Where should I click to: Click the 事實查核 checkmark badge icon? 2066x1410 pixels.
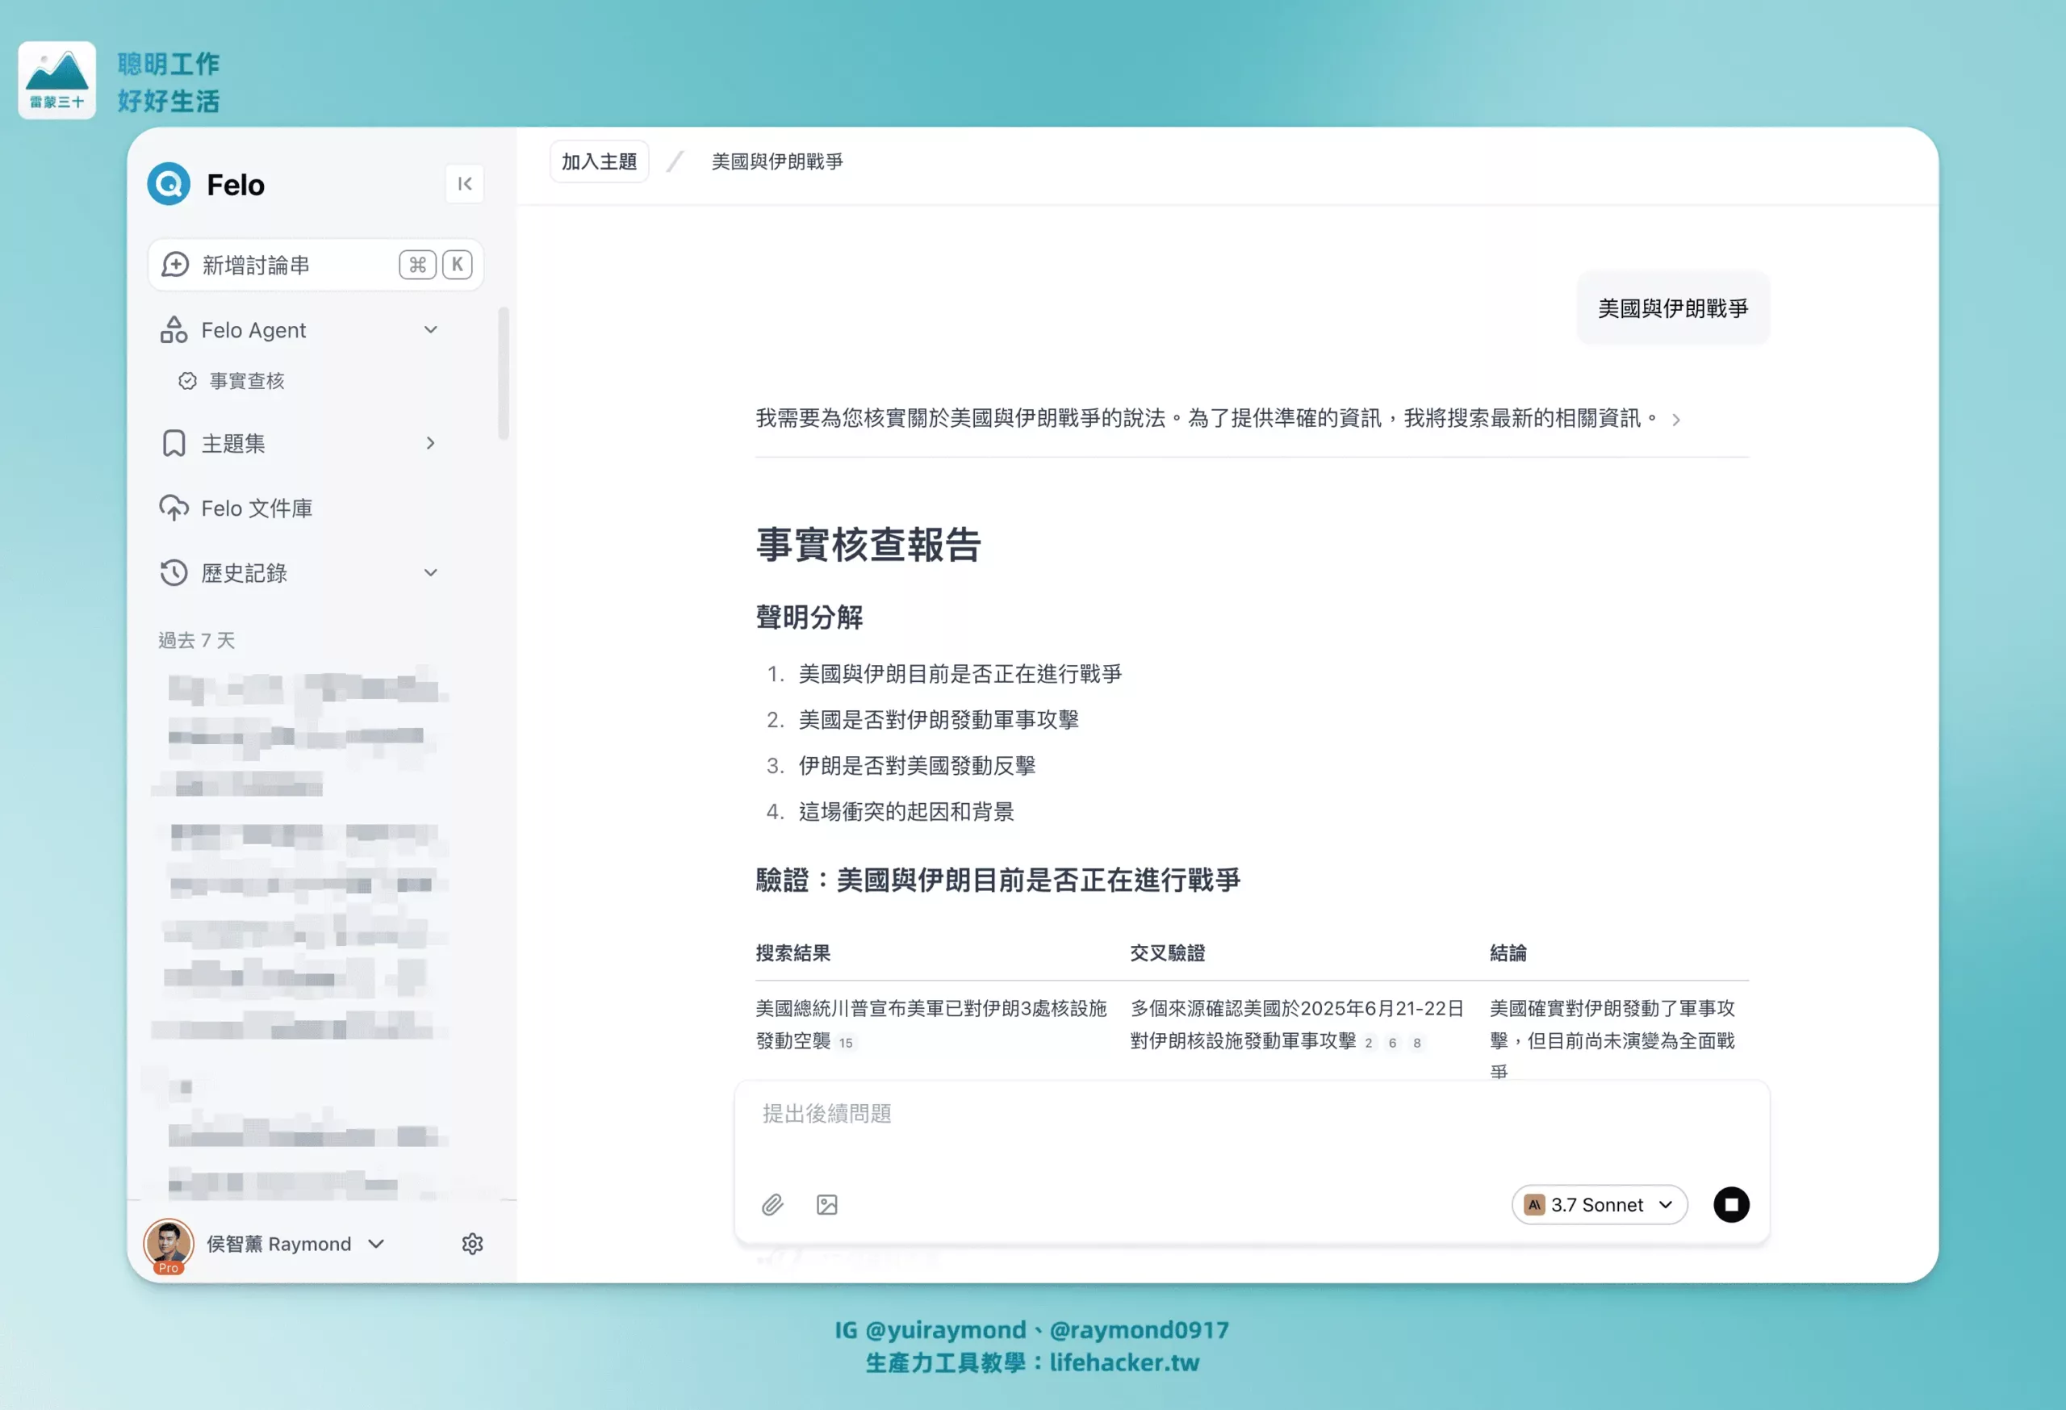click(x=186, y=382)
